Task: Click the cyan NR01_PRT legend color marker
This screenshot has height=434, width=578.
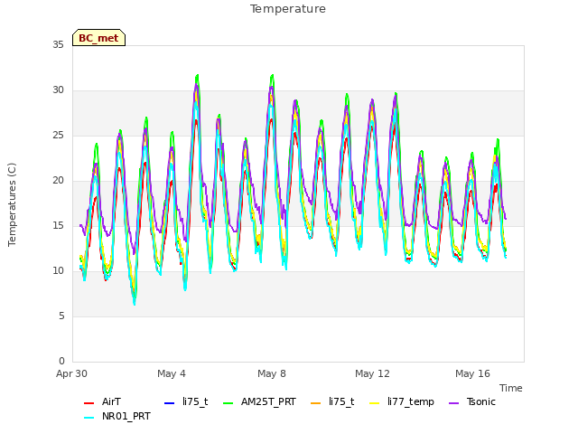Action: (x=89, y=418)
